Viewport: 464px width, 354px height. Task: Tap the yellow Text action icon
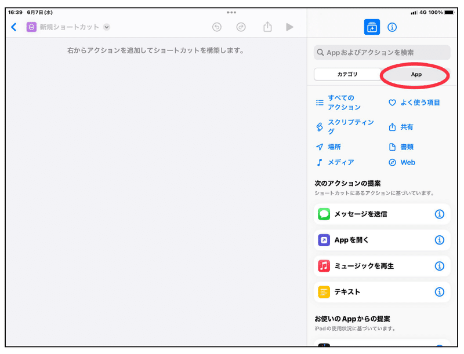[324, 292]
